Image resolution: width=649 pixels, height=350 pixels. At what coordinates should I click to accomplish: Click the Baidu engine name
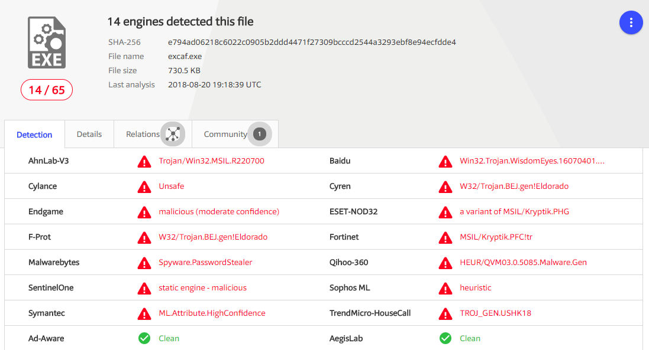340,161
